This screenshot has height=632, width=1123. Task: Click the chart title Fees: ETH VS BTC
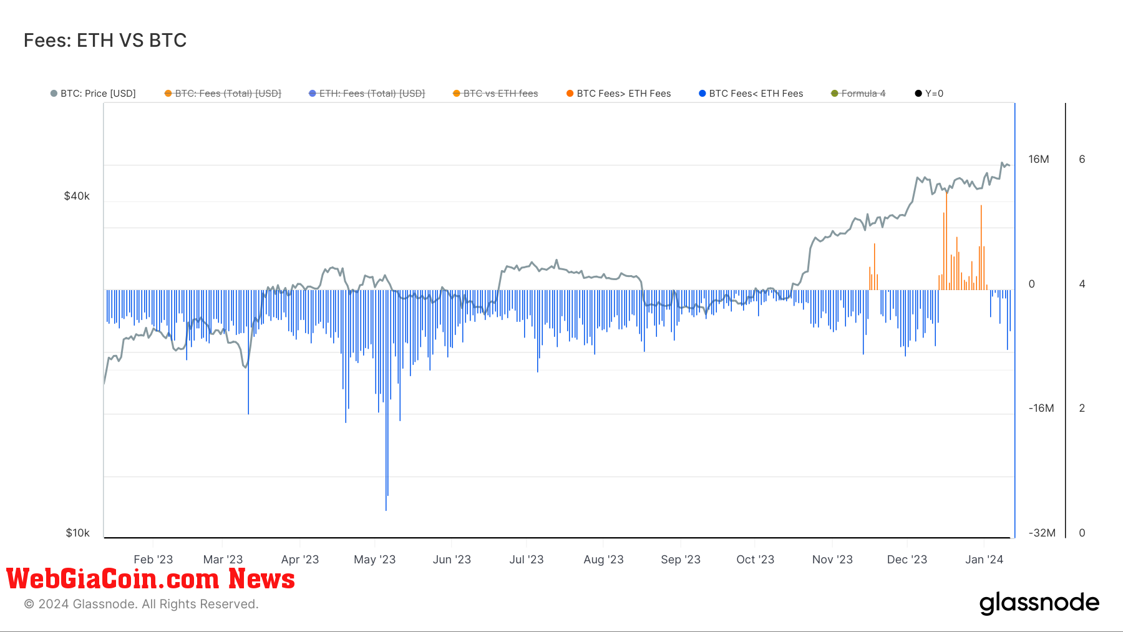coord(105,41)
